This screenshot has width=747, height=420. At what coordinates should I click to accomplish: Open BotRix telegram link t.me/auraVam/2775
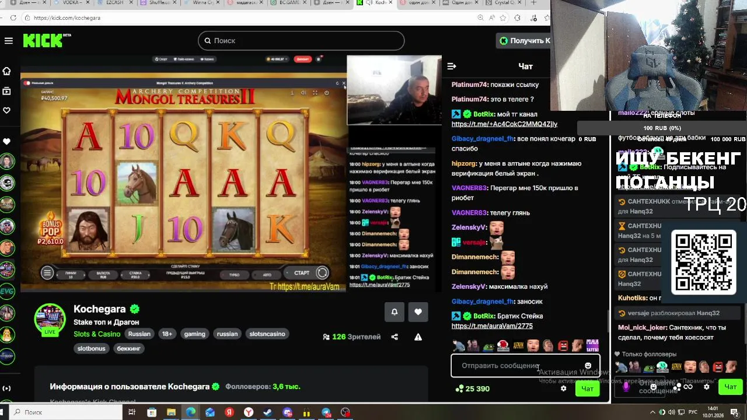coord(492,326)
